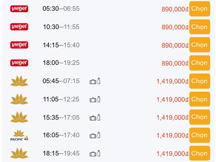Viewport: 216px width, 162px height.
Task: Click the Pacific Airlines logo on 16:05 flight
Action: pos(19,135)
